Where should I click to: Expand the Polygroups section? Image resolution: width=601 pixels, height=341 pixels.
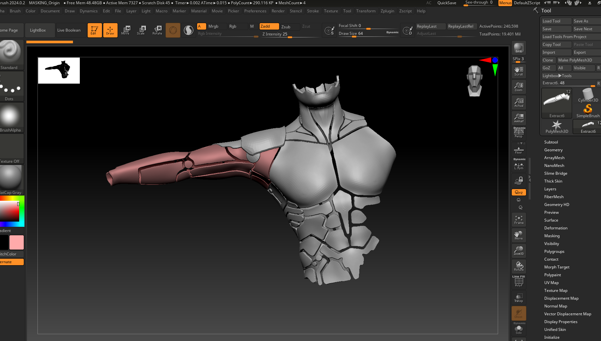click(x=554, y=252)
